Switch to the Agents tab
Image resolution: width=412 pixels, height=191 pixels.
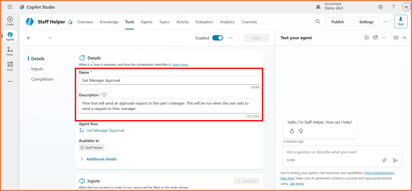point(146,22)
